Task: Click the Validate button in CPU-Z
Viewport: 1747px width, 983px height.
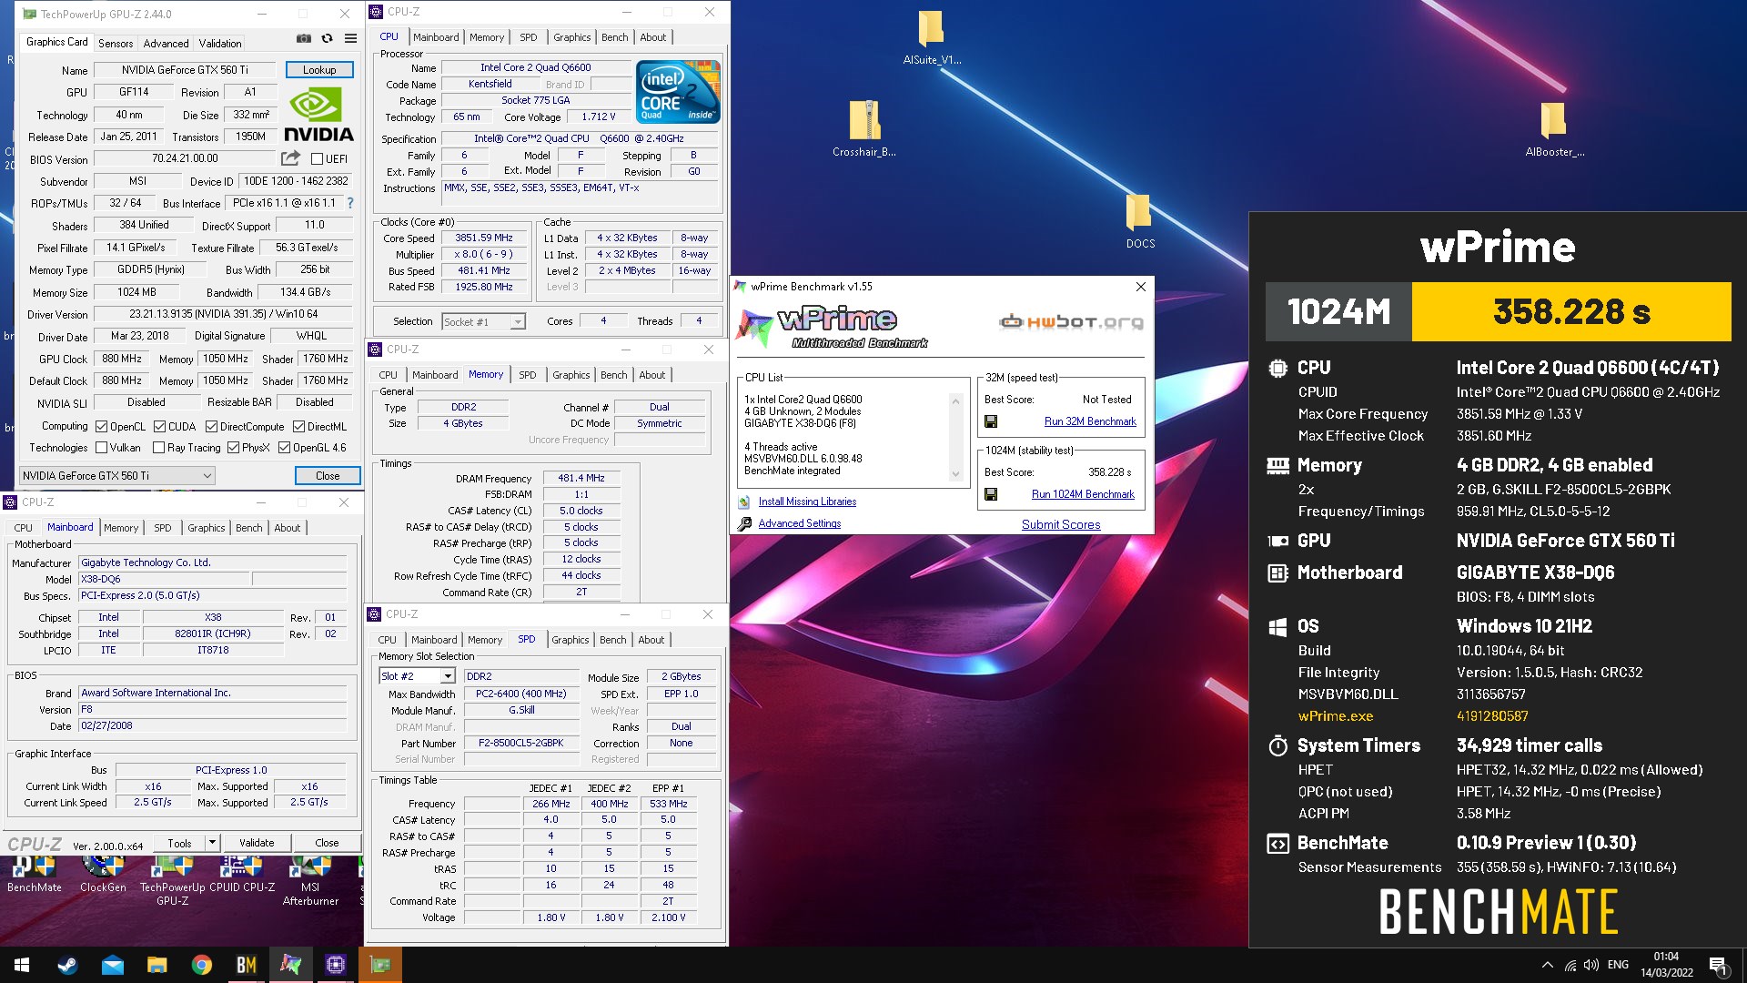Action: pos(257,843)
